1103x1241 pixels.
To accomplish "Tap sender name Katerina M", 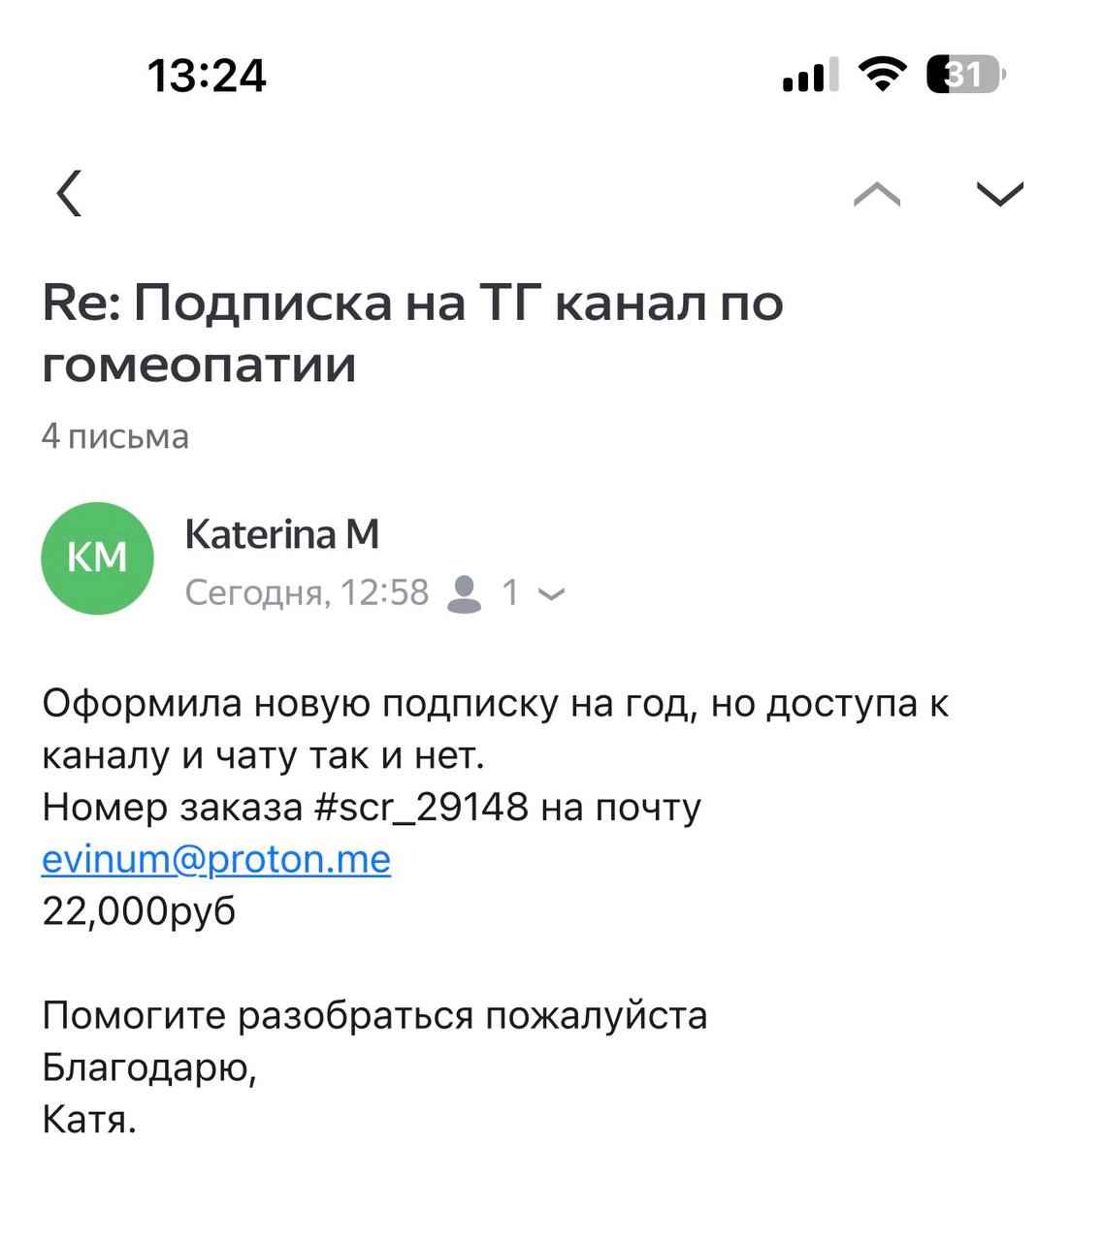I will tap(281, 534).
